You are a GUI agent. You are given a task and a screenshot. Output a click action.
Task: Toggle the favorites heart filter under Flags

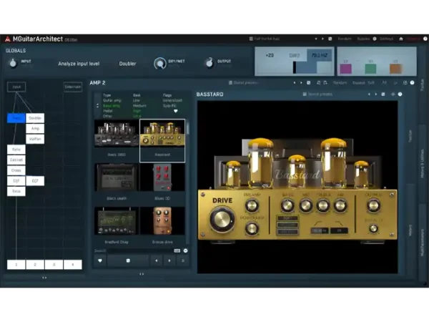[x=176, y=111]
